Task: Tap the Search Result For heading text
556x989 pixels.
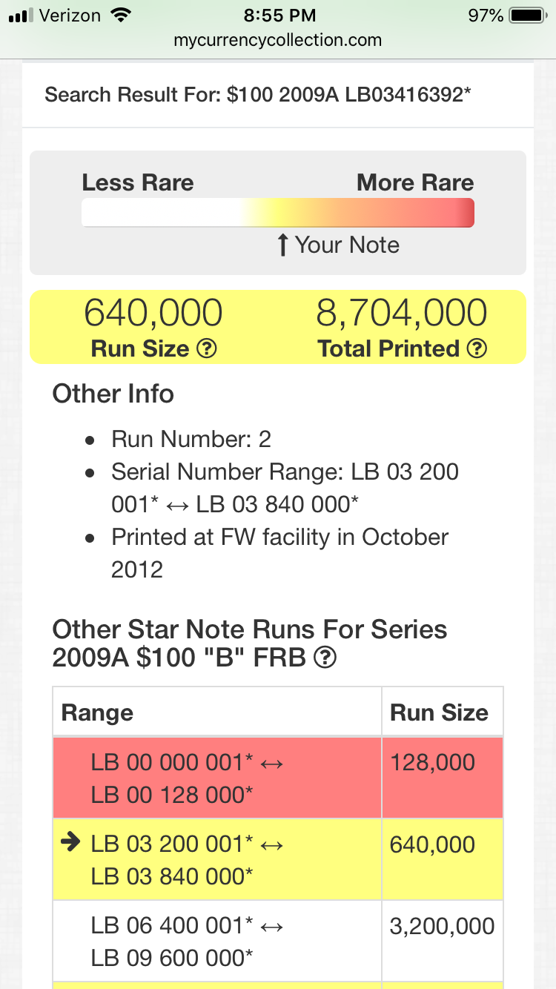Action: click(x=258, y=95)
